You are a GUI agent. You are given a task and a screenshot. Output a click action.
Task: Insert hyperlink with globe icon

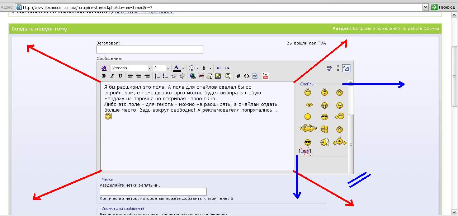tap(193, 76)
